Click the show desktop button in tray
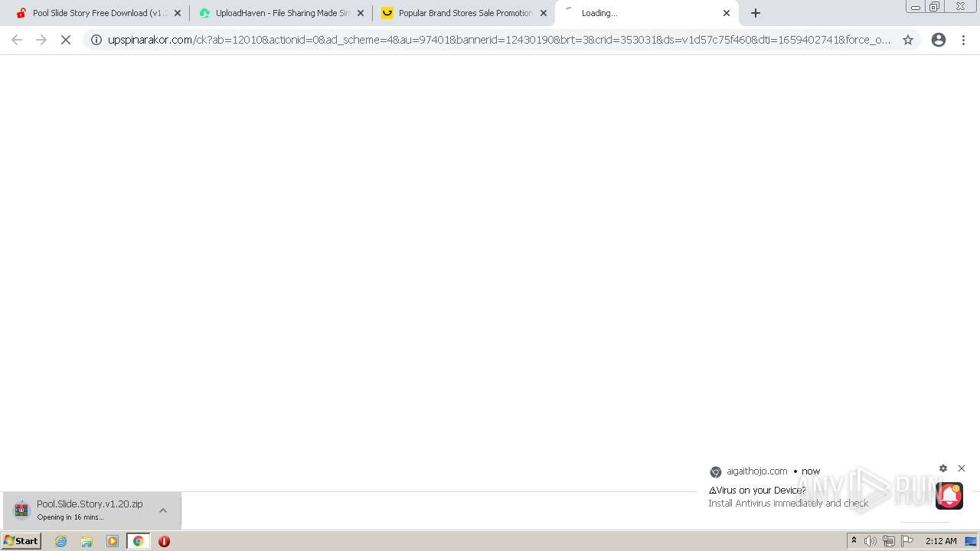 971,541
